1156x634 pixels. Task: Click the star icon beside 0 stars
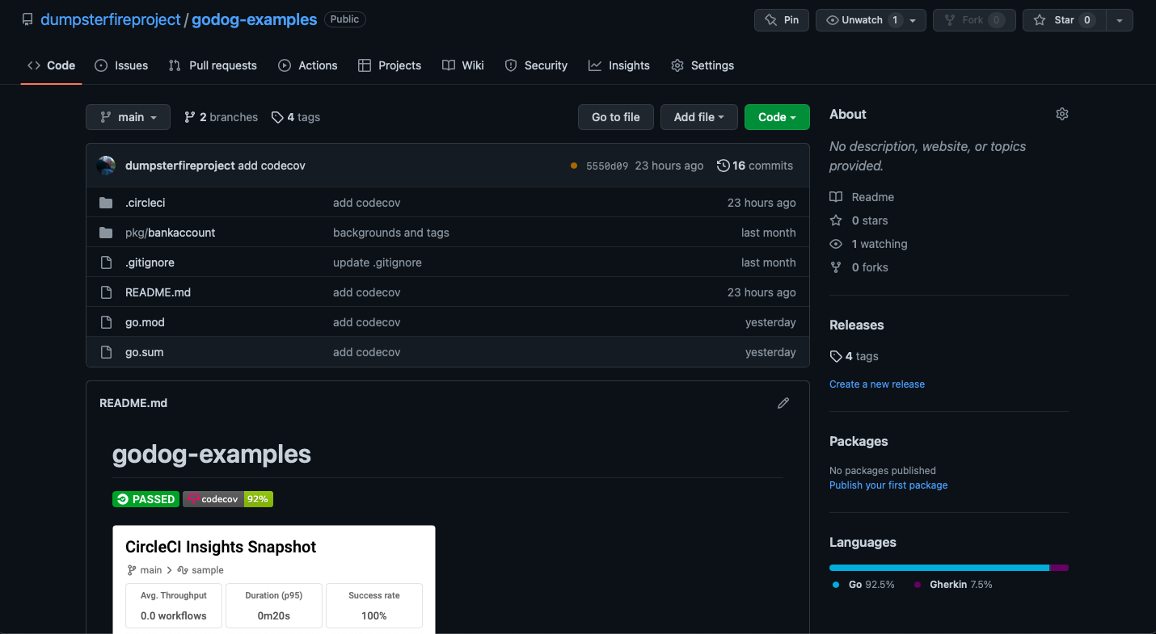[x=836, y=220]
